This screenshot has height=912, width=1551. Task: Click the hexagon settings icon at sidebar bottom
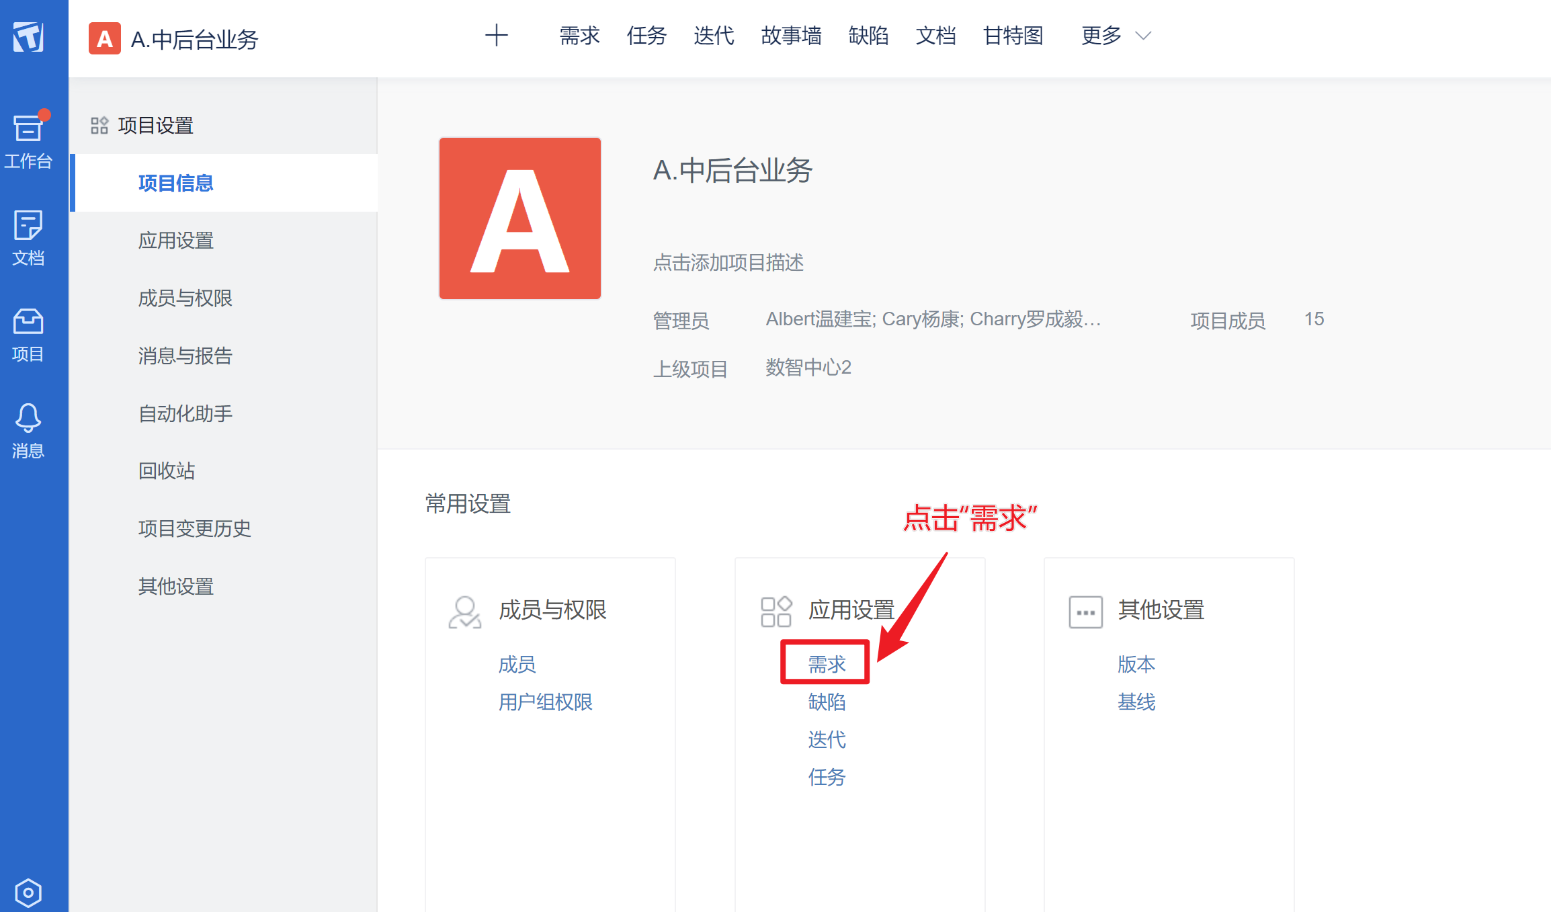click(x=28, y=893)
